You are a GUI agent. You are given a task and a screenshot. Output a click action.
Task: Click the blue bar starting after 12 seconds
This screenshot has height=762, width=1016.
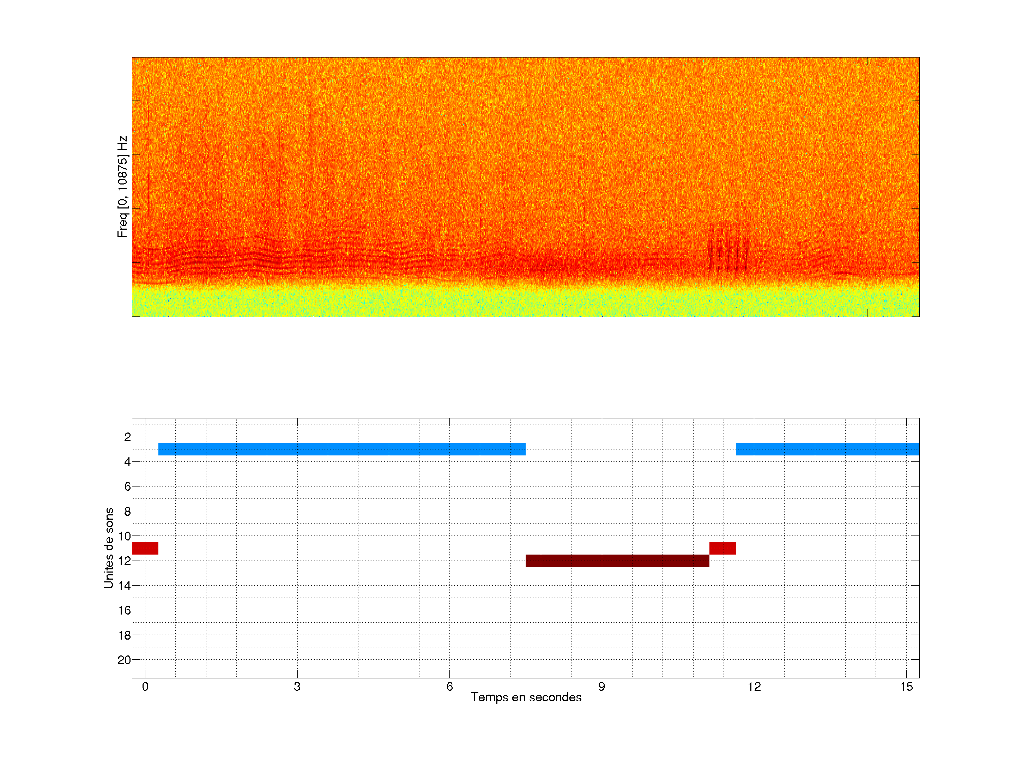[827, 449]
